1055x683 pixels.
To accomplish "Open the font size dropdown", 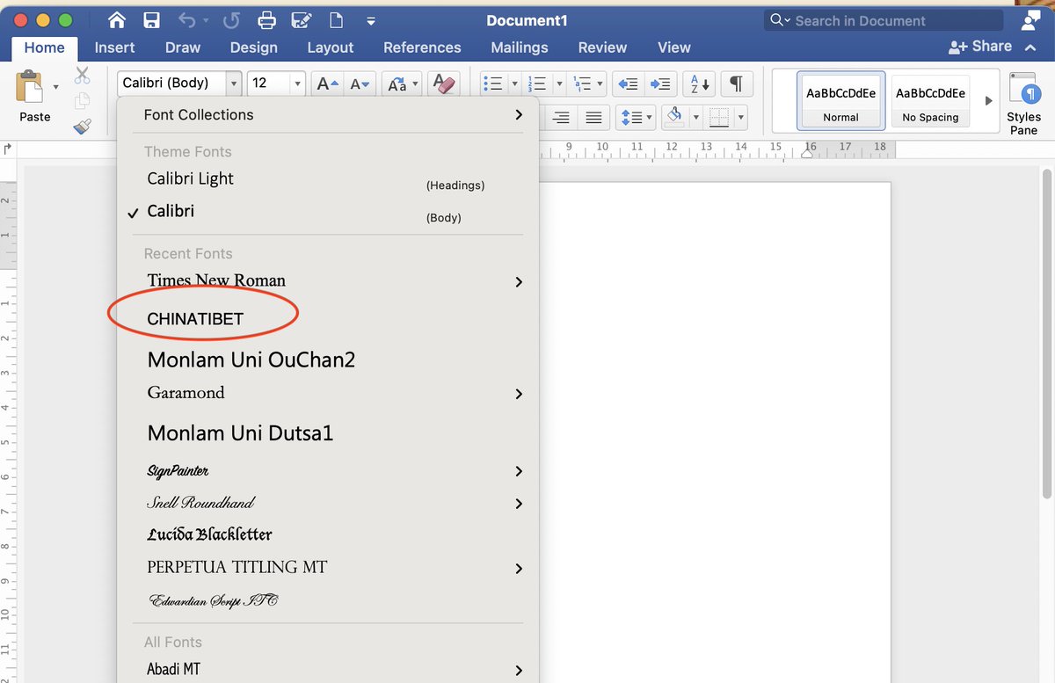I will click(297, 84).
